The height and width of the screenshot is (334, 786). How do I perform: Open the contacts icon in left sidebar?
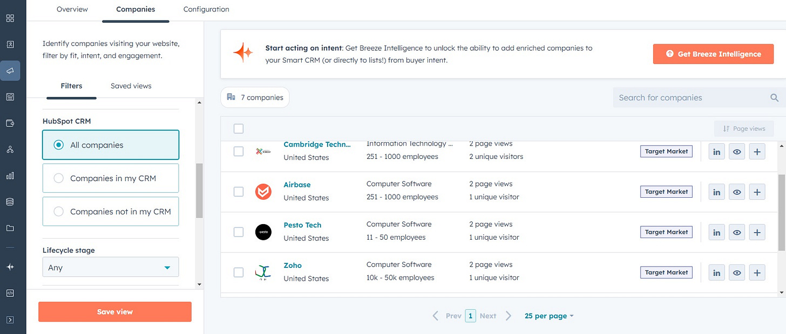(x=10, y=44)
